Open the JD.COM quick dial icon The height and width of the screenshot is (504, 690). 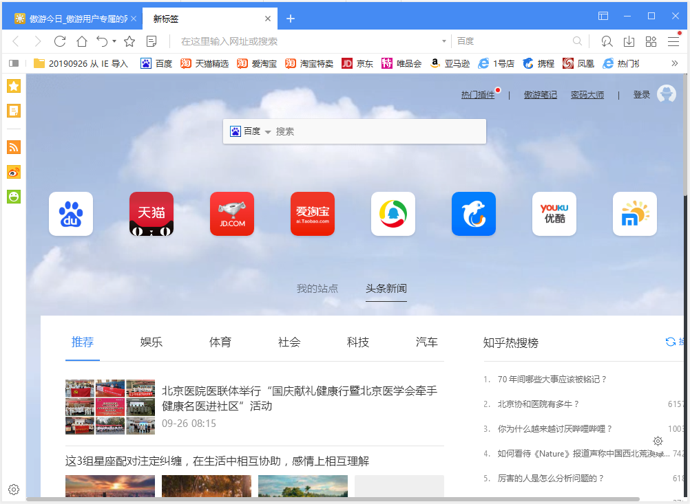232,214
